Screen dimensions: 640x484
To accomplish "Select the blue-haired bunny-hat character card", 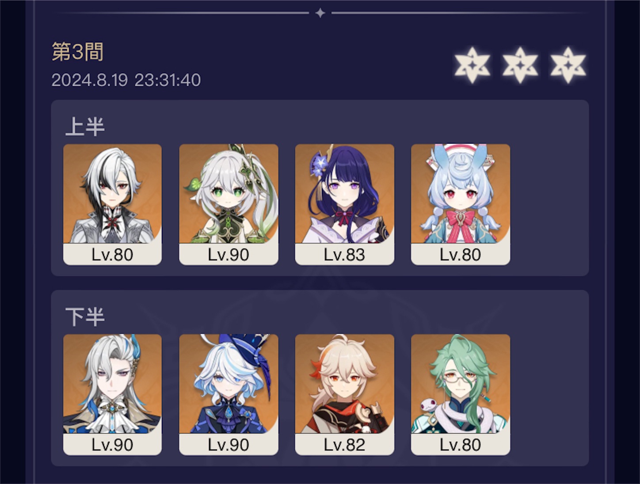I will [x=461, y=204].
